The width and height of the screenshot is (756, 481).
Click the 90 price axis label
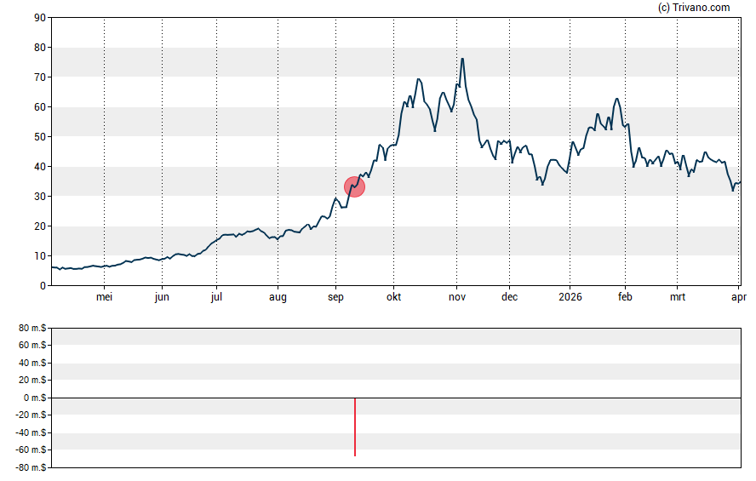(x=40, y=18)
